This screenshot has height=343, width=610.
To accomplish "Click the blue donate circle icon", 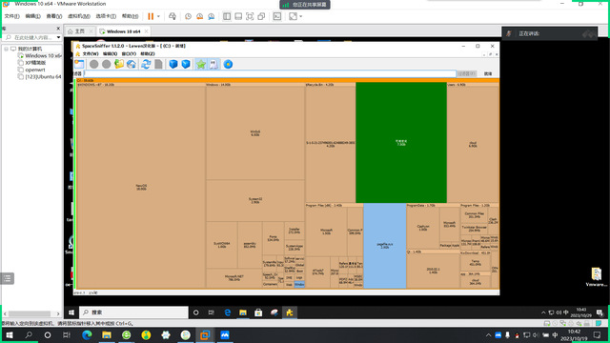I will [x=228, y=64].
